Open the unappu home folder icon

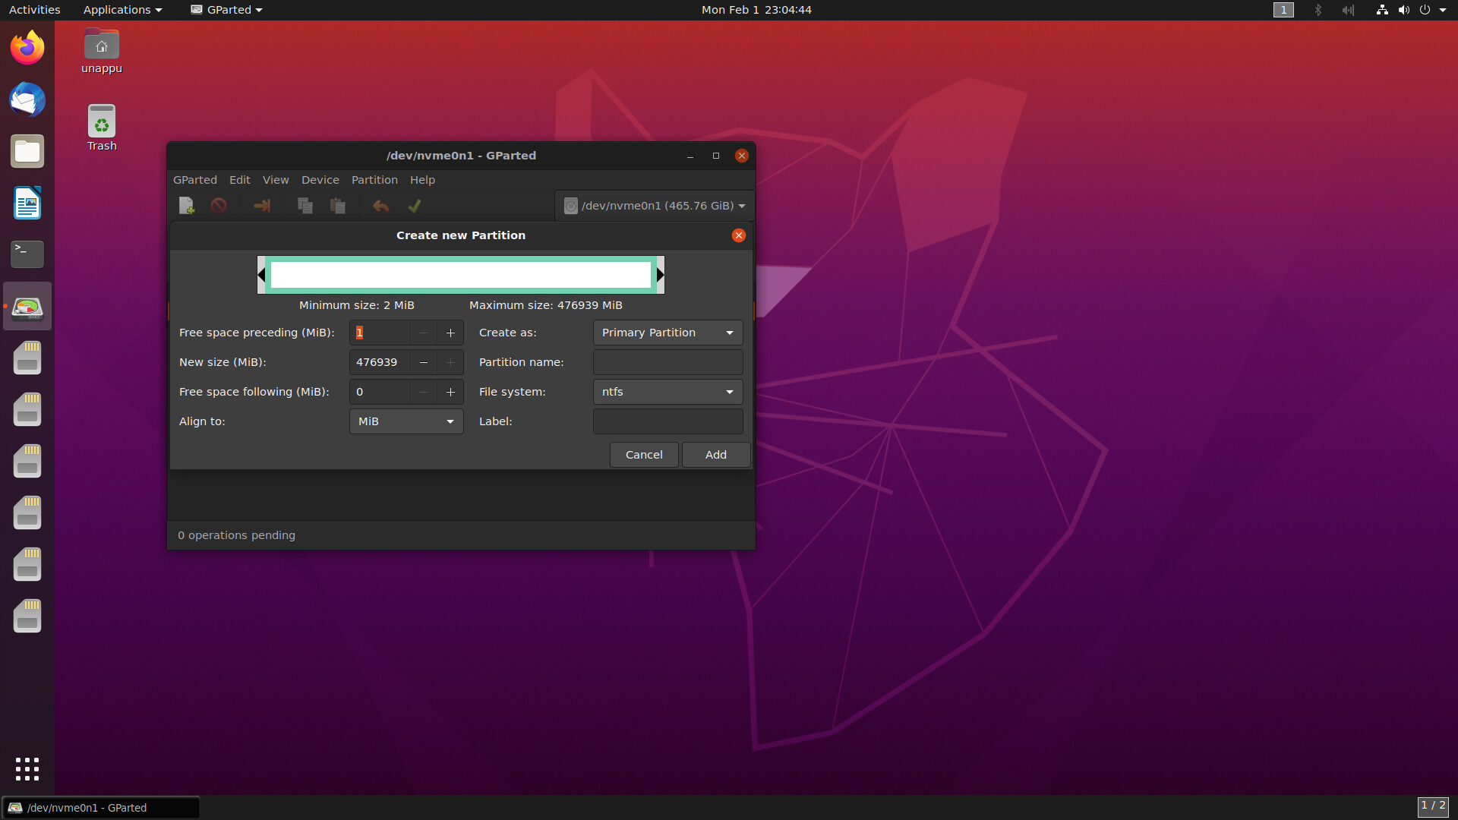[x=102, y=51]
